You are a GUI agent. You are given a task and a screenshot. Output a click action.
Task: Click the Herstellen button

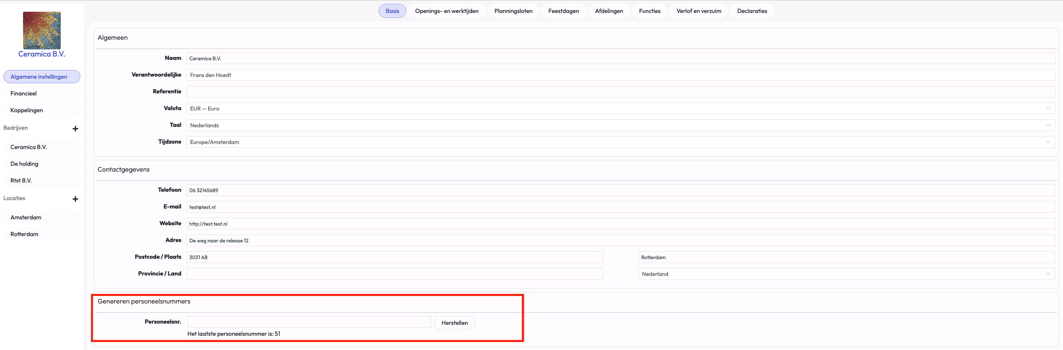tap(455, 323)
